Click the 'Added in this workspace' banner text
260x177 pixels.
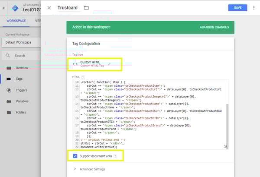coord(91,27)
